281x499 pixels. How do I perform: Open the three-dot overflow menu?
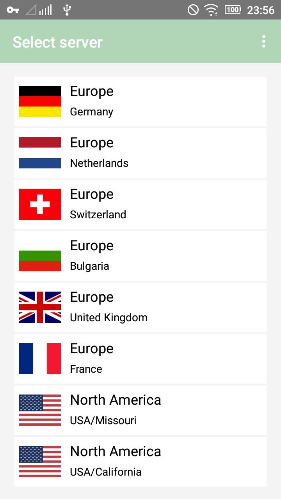264,41
